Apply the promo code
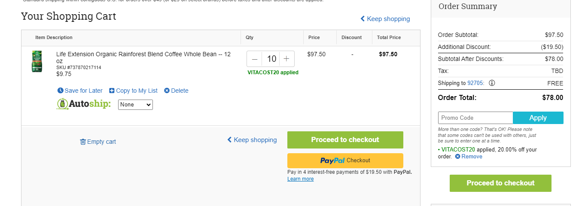The image size is (585, 206). pos(538,118)
